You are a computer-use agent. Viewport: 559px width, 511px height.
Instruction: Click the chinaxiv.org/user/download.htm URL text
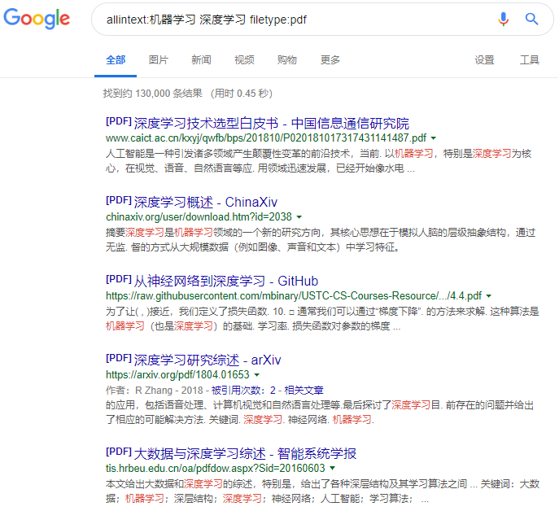[199, 216]
